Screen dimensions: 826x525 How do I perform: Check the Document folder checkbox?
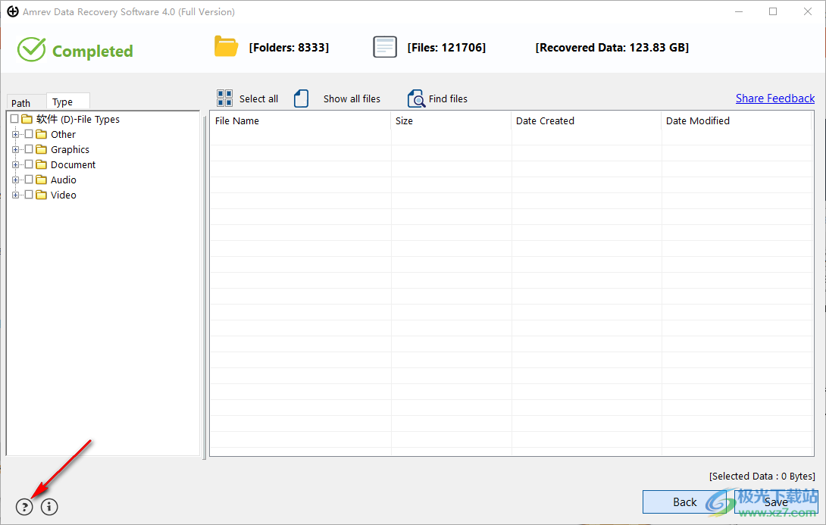coord(29,164)
